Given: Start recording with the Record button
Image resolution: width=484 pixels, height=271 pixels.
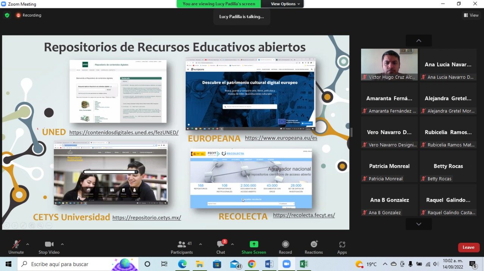Looking at the screenshot, I should pyautogui.click(x=285, y=247).
